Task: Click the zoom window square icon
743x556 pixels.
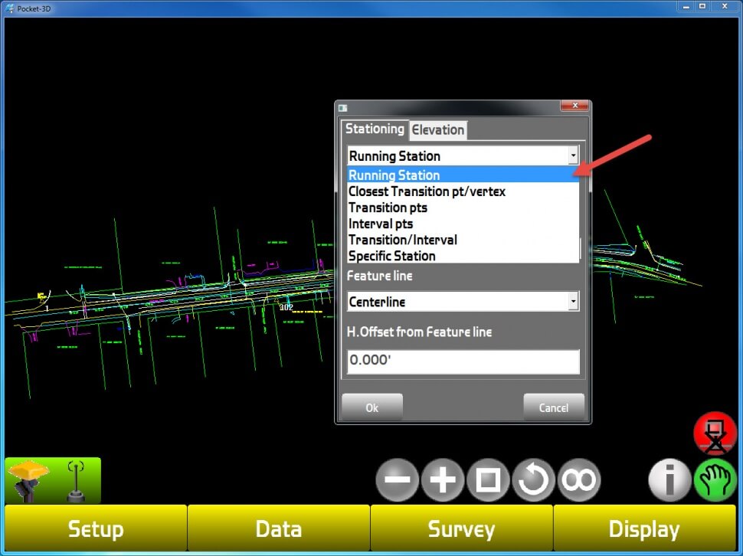Action: click(x=488, y=480)
